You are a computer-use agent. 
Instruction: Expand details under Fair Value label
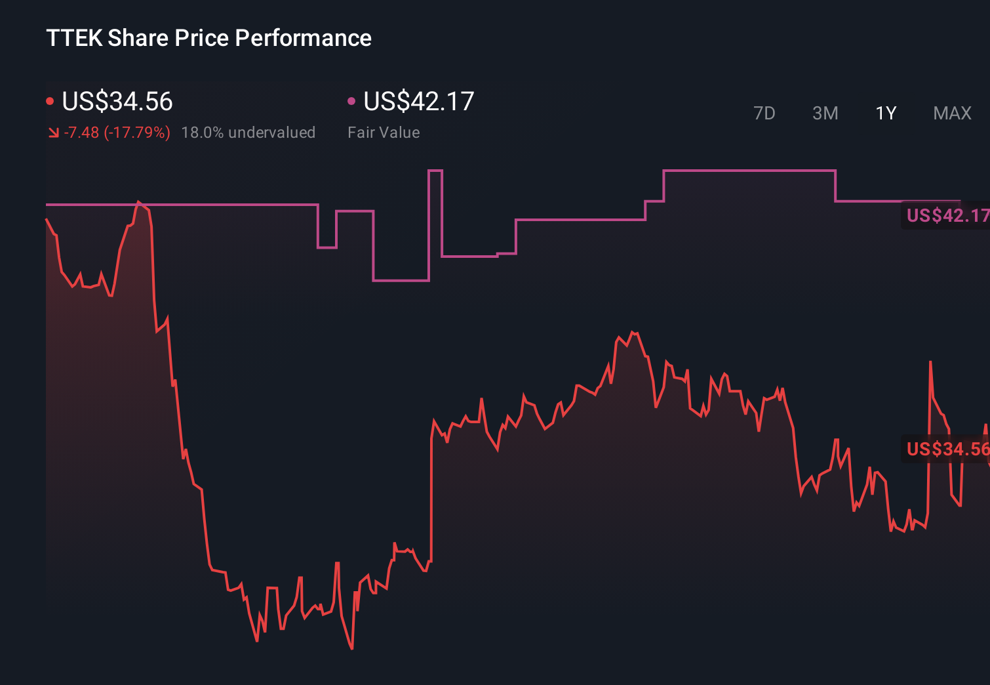[384, 132]
